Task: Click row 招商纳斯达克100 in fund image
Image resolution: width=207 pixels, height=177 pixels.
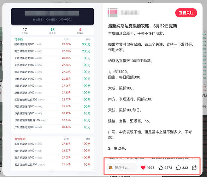Action: pyautogui.click(x=52, y=86)
